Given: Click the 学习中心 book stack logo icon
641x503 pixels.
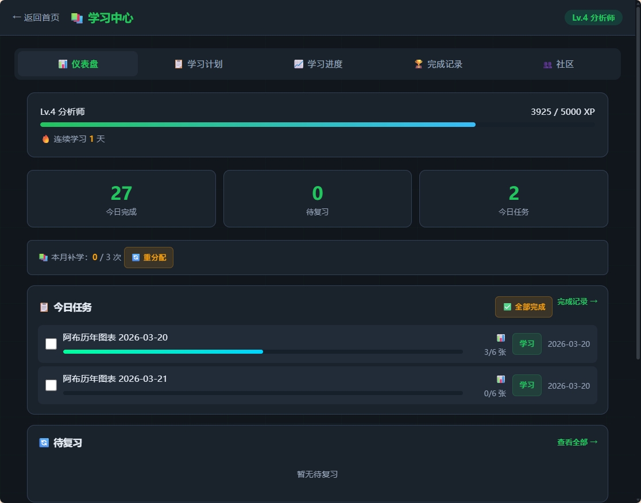Looking at the screenshot, I should click(77, 18).
